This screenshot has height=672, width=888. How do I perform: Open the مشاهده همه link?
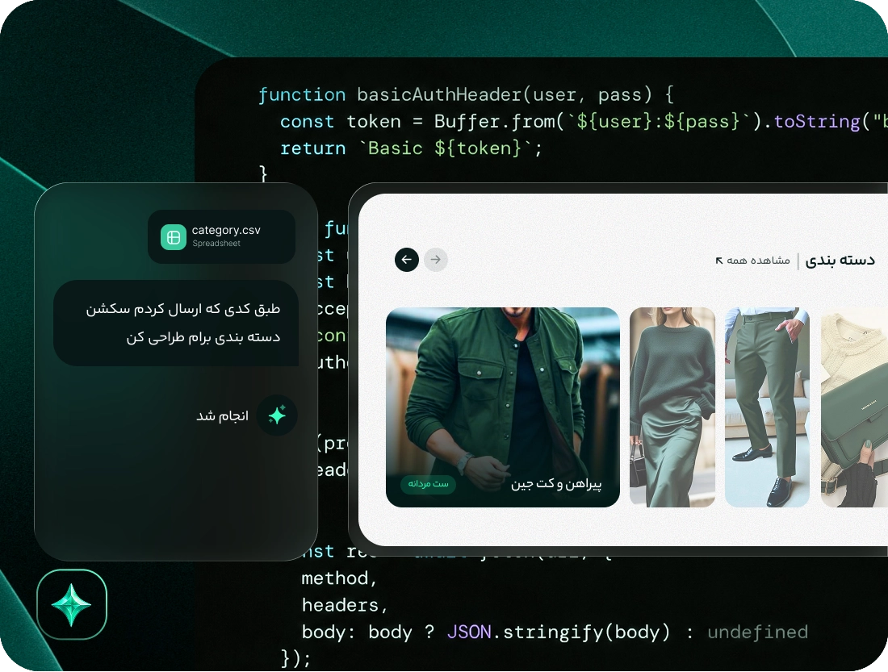[752, 261]
